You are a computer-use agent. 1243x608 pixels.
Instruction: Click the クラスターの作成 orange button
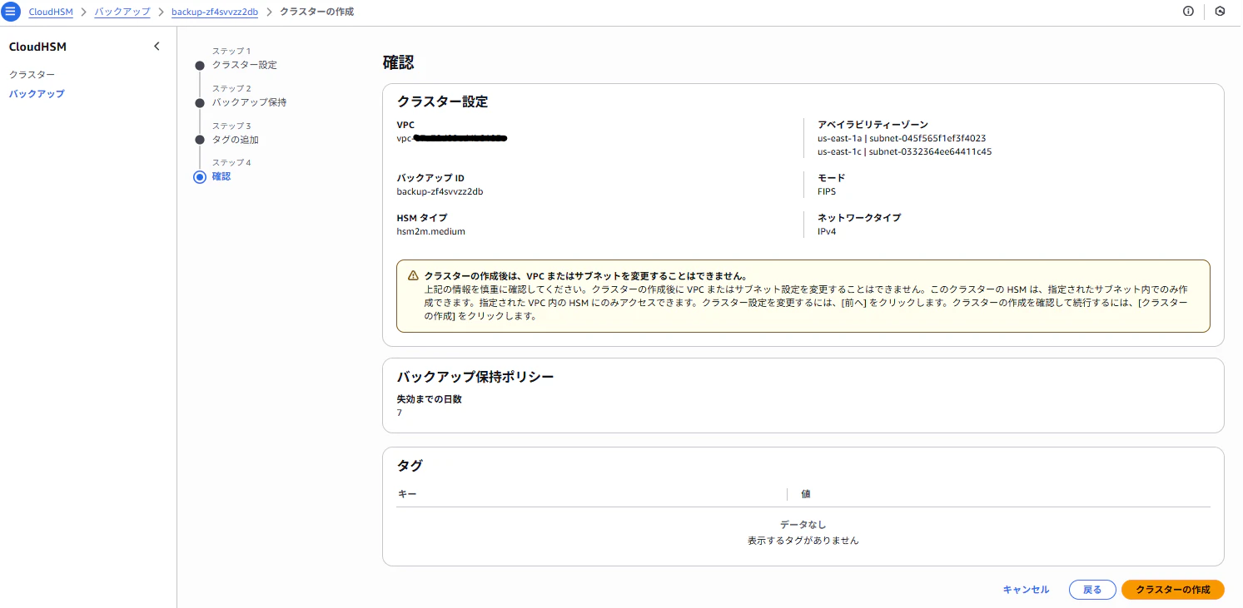coord(1173,590)
